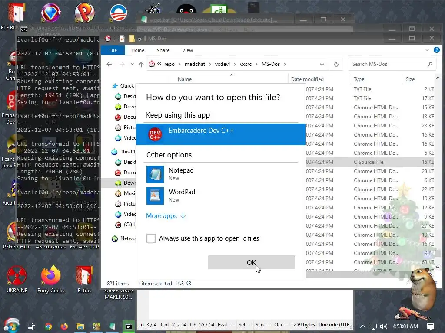Screen dimensions: 445x333
Task: Open the Start menu
Action: pyautogui.click(x=11, y=326)
